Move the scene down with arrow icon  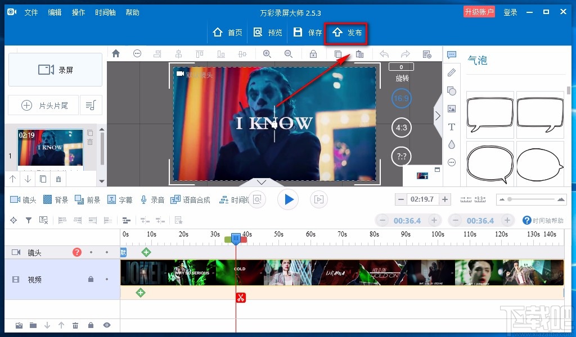[28, 179]
